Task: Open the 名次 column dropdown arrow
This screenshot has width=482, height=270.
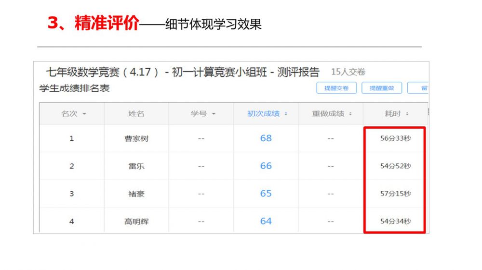Action: click(84, 114)
